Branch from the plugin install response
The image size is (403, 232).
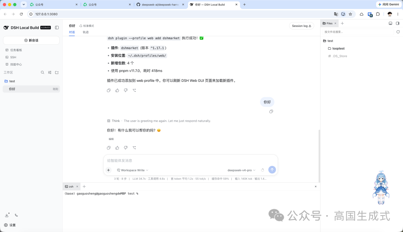(x=134, y=90)
